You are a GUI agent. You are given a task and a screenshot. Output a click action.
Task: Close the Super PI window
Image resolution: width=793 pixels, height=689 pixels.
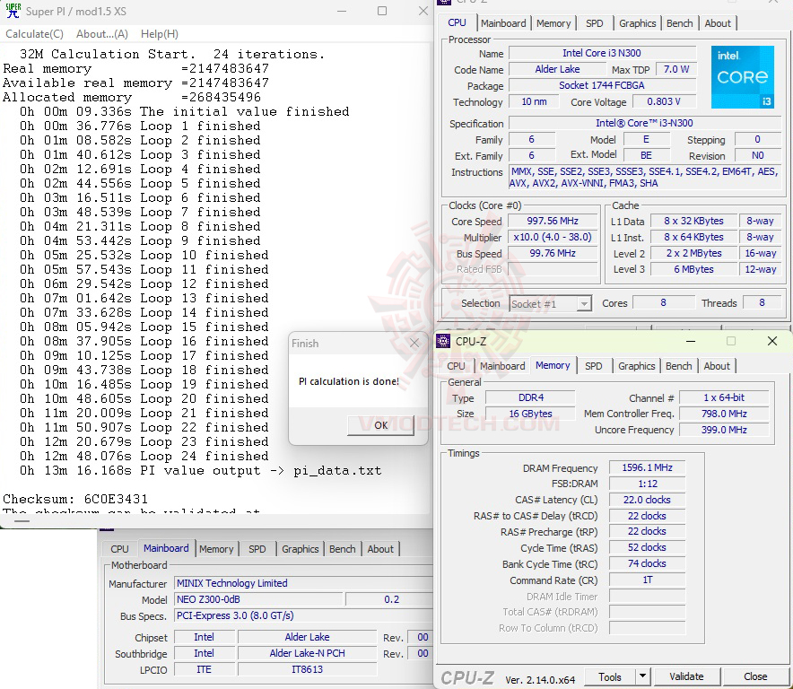point(423,11)
